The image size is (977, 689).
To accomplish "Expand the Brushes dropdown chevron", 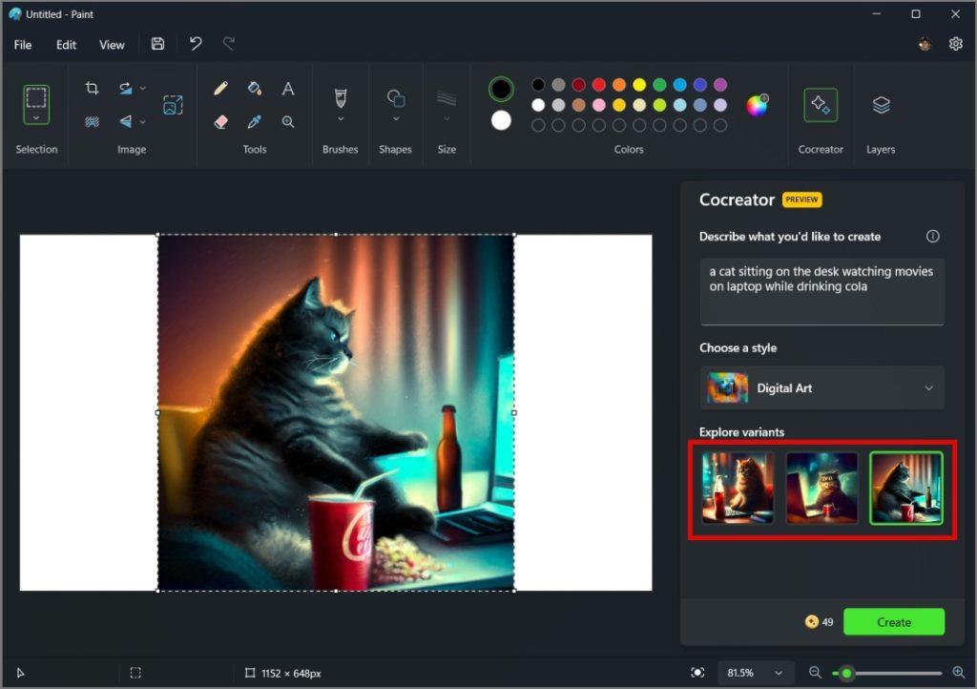I will click(341, 119).
